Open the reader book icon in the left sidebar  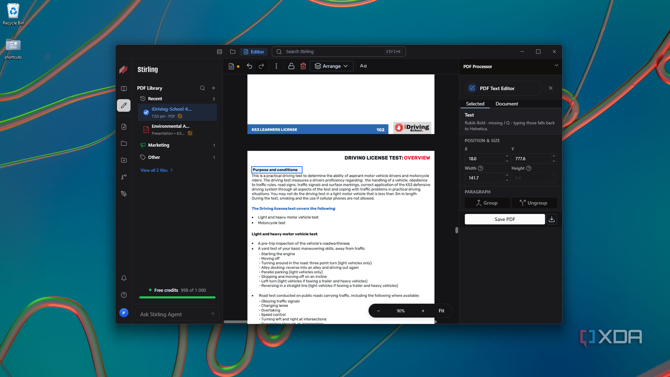[x=124, y=88]
